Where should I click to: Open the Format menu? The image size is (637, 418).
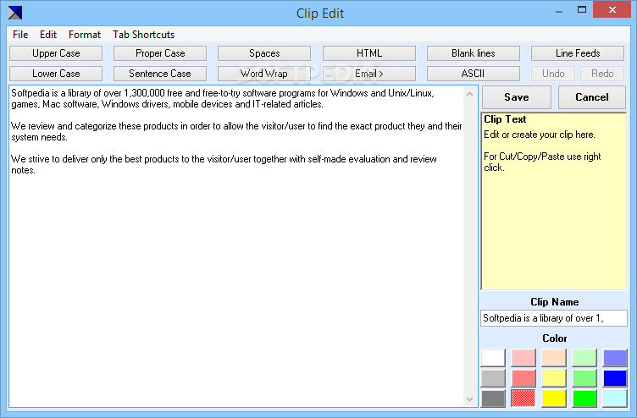[x=85, y=35]
